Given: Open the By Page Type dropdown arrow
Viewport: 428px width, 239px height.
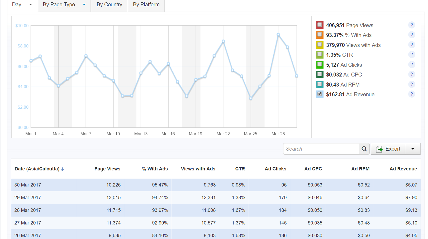Looking at the screenshot, I should pos(84,4).
